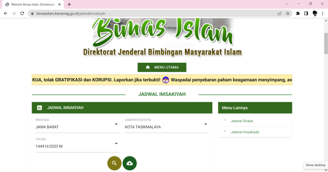The width and height of the screenshot is (328, 172).
Task: Click the yellow search button
Action: (x=114, y=163)
